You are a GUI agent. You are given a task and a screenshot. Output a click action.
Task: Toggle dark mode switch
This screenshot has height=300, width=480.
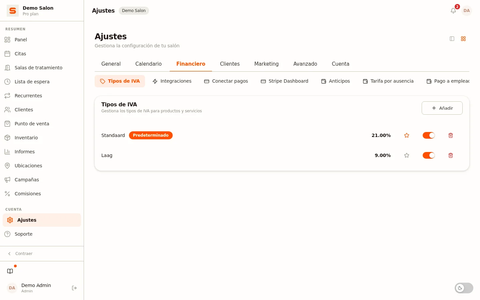464,288
